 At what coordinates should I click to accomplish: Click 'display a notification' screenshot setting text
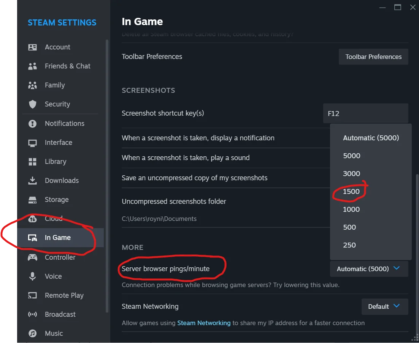point(198,138)
